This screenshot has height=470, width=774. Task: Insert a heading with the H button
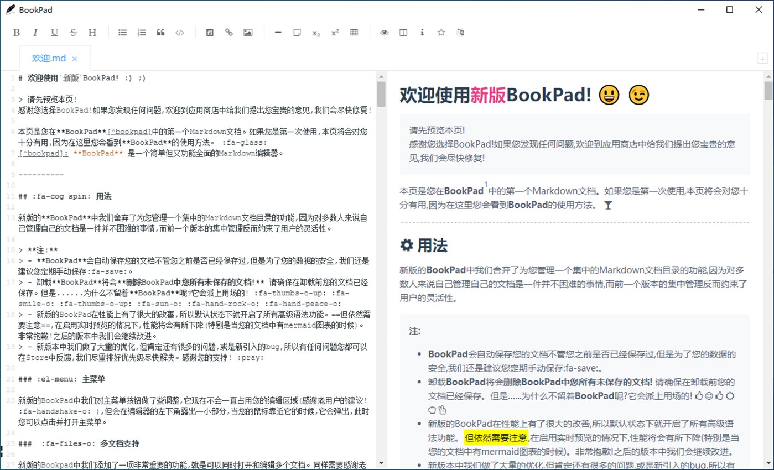pos(92,33)
